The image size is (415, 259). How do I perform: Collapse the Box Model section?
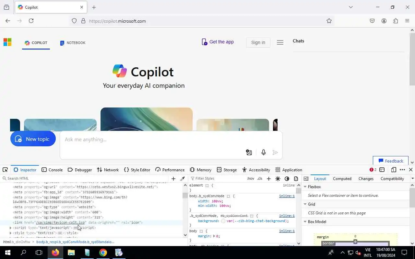click(305, 222)
